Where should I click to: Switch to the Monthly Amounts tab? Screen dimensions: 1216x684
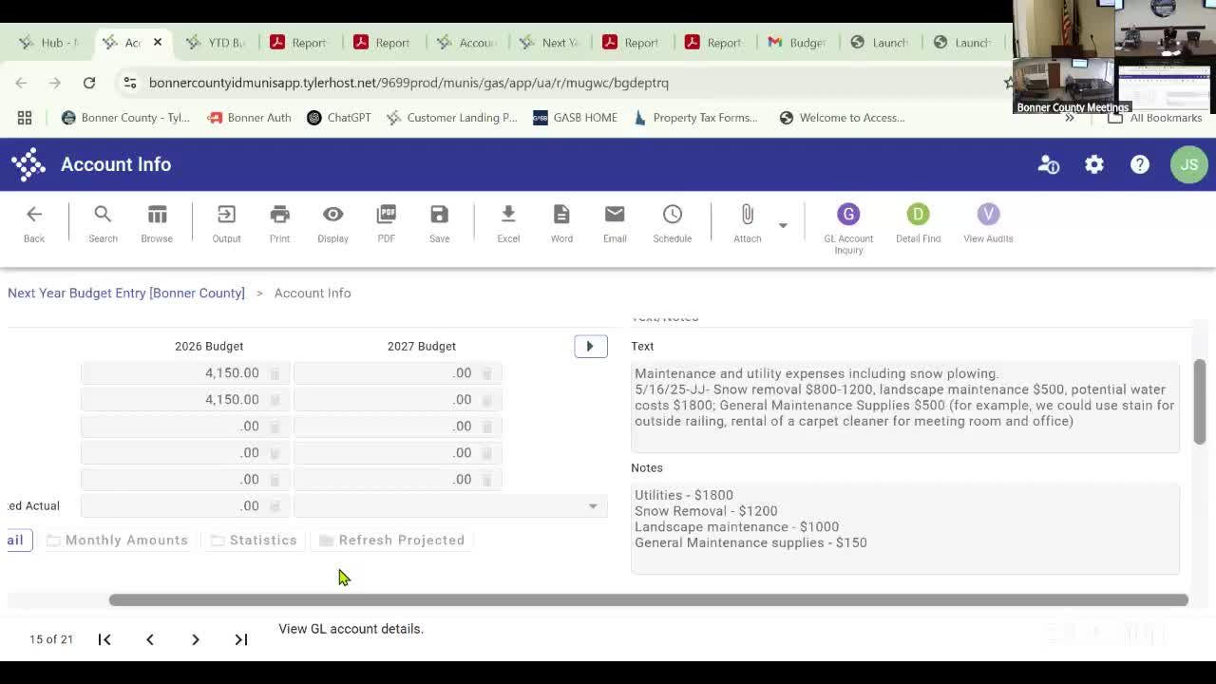[x=117, y=541]
